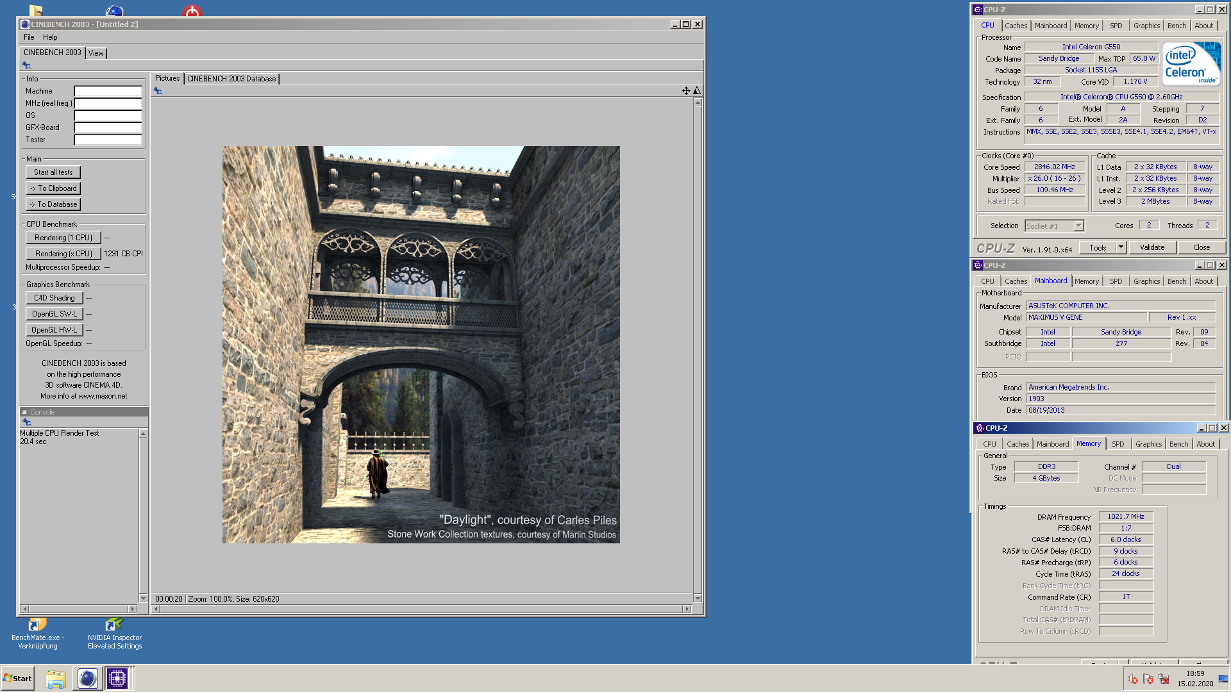Open the Socket #1 selection dropdown
The height and width of the screenshot is (692, 1231).
point(1078,226)
